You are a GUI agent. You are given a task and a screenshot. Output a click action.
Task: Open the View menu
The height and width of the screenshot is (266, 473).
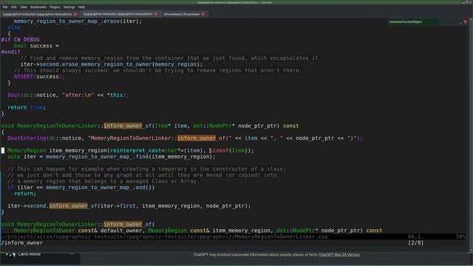[24, 7]
